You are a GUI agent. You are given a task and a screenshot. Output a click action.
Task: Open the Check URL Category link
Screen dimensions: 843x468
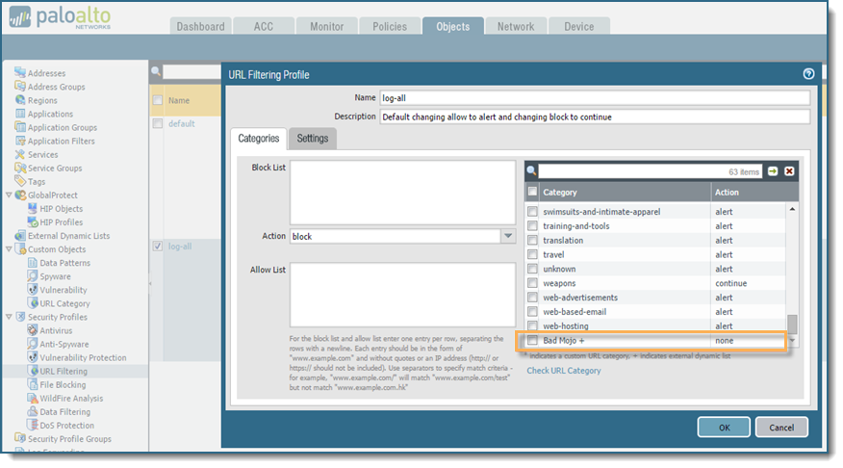click(563, 370)
